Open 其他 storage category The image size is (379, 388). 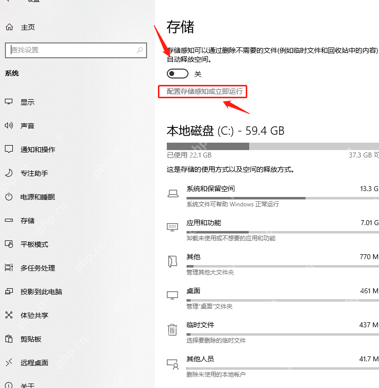pyautogui.click(x=273, y=265)
